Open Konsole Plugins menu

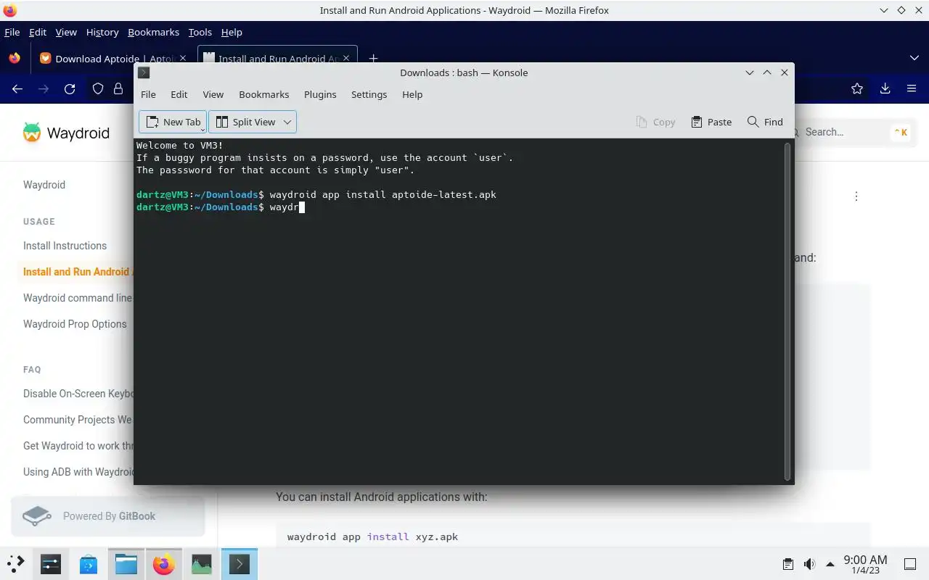coord(320,94)
